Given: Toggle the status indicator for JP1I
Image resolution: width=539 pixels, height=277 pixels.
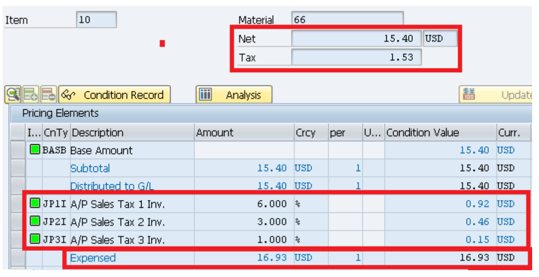Looking at the screenshot, I should tap(34, 204).
